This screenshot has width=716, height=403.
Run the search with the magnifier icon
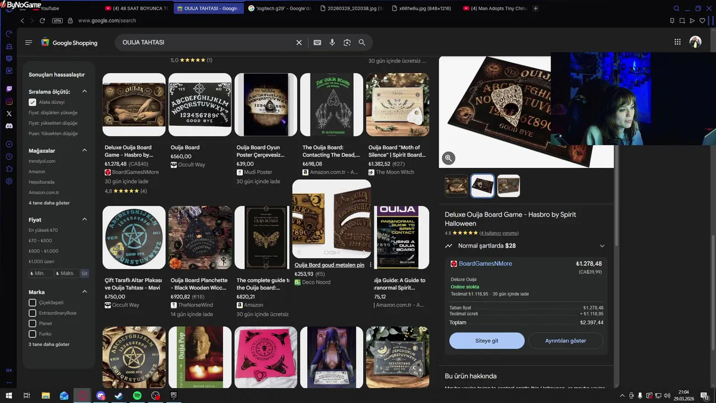362,43
